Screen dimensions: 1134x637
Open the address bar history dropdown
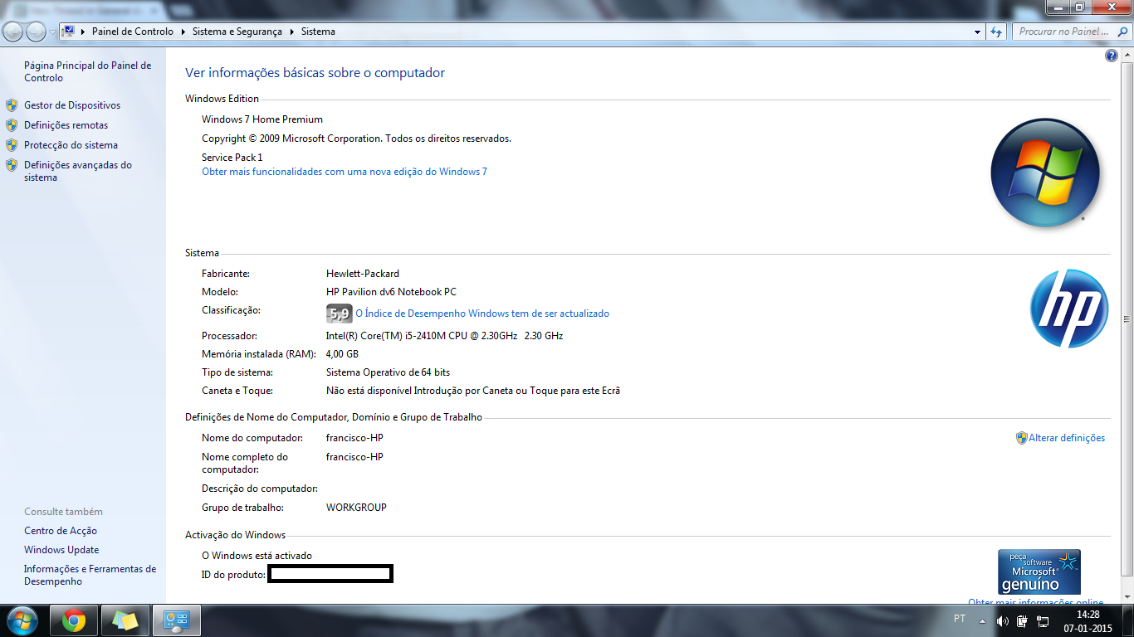[x=977, y=32]
